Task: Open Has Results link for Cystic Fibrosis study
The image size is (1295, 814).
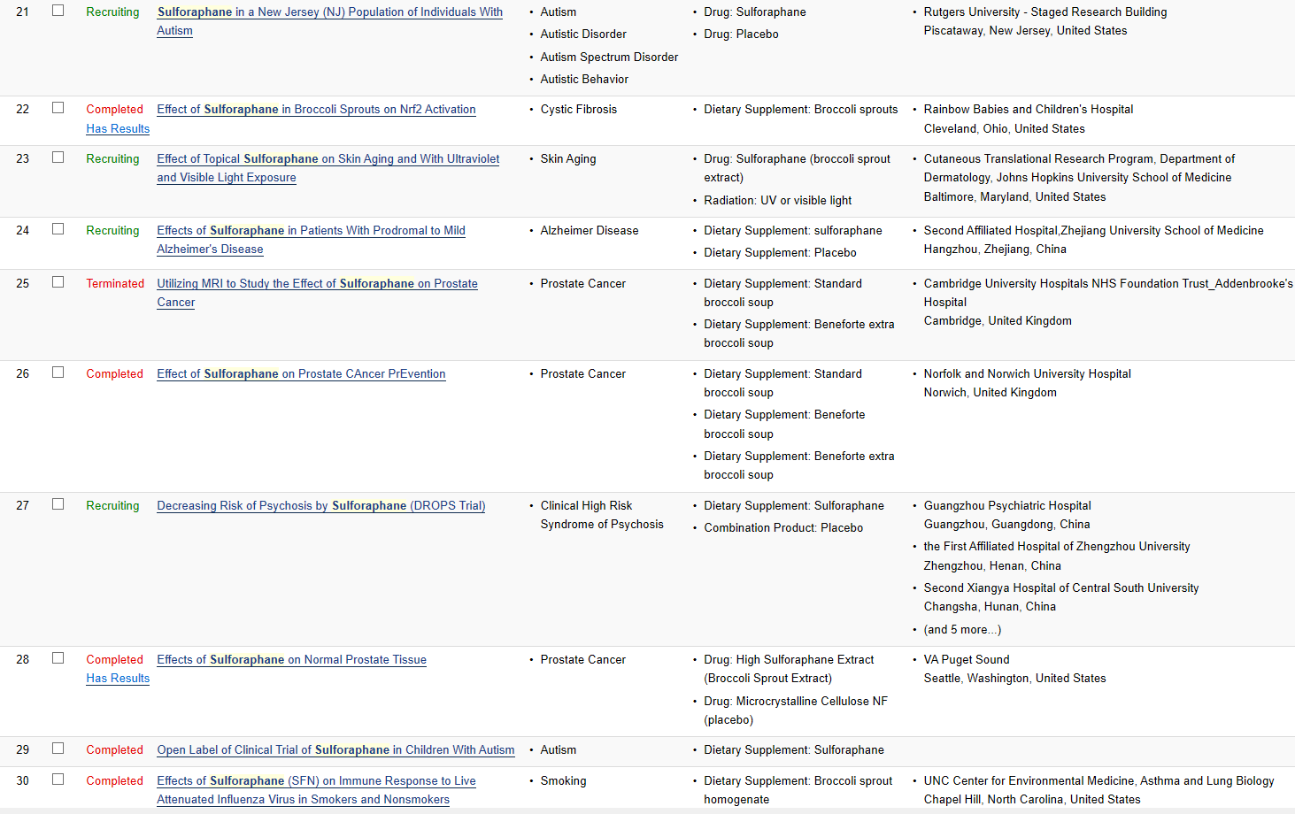Action: [x=118, y=129]
